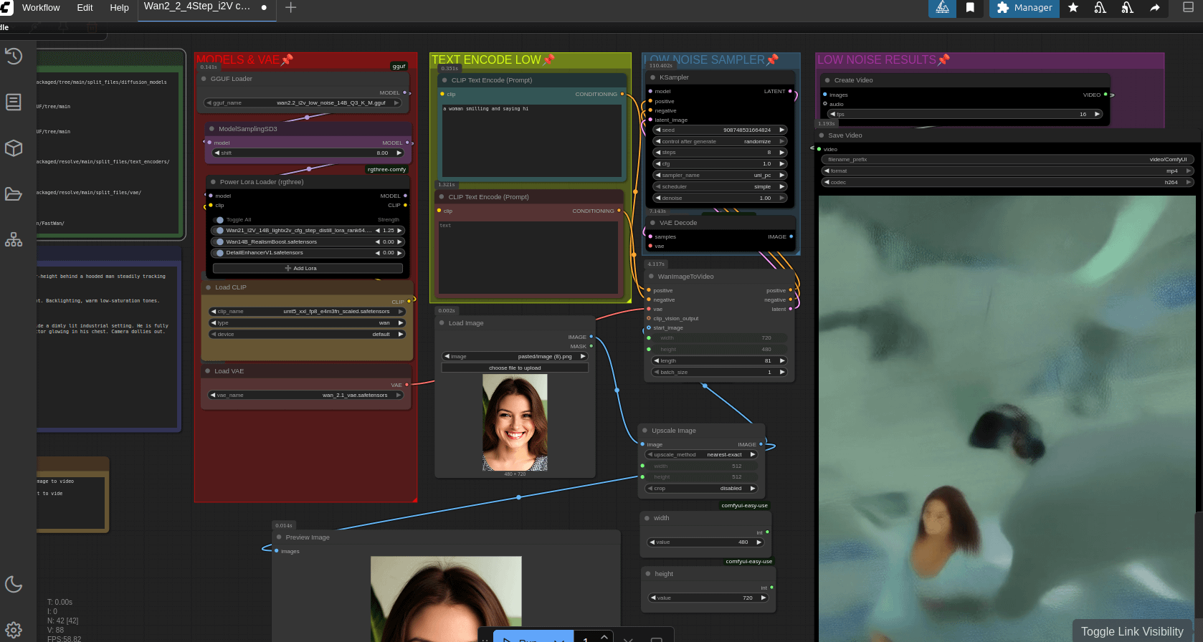Image resolution: width=1203 pixels, height=642 pixels.
Task: Click the KSampler node collapse dot
Action: coord(653,77)
